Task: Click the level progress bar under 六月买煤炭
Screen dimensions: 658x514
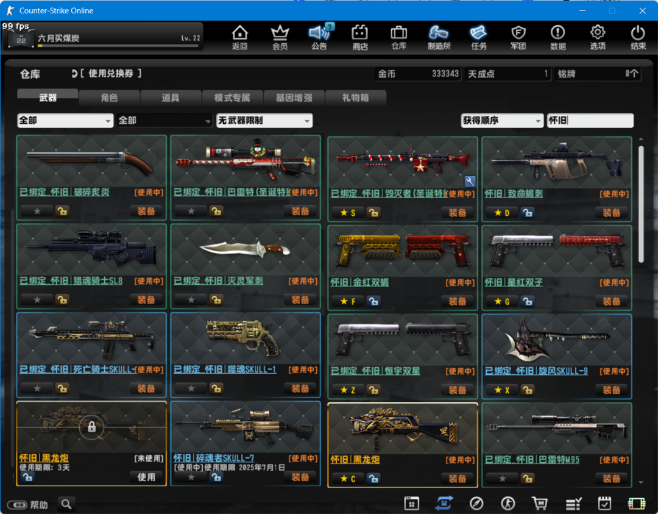Action: pos(118,46)
